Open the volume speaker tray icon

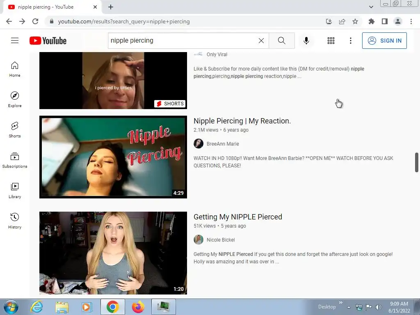(x=379, y=307)
